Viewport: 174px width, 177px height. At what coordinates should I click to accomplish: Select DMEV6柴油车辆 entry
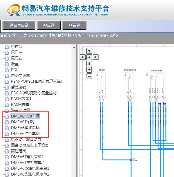[x=25, y=128]
